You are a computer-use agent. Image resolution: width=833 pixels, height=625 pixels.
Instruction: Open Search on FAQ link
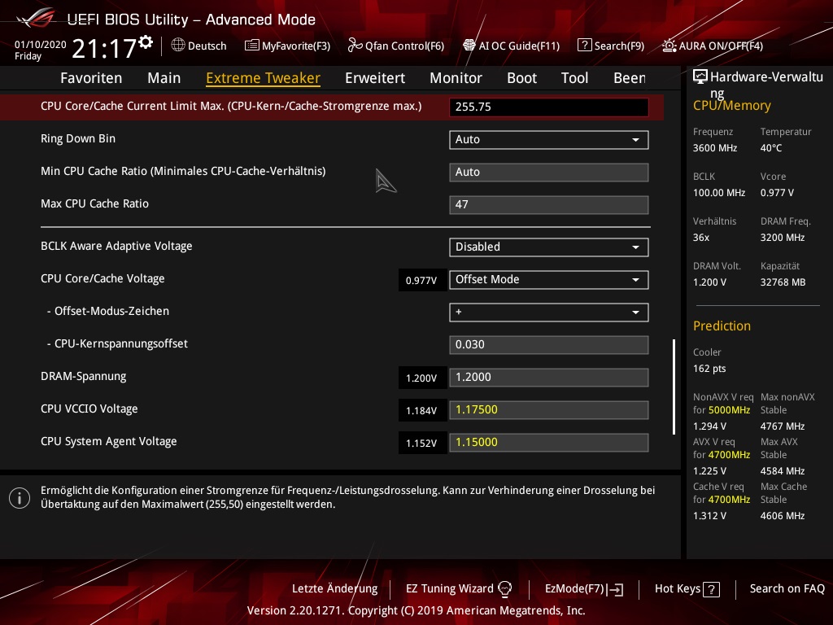[x=787, y=589]
